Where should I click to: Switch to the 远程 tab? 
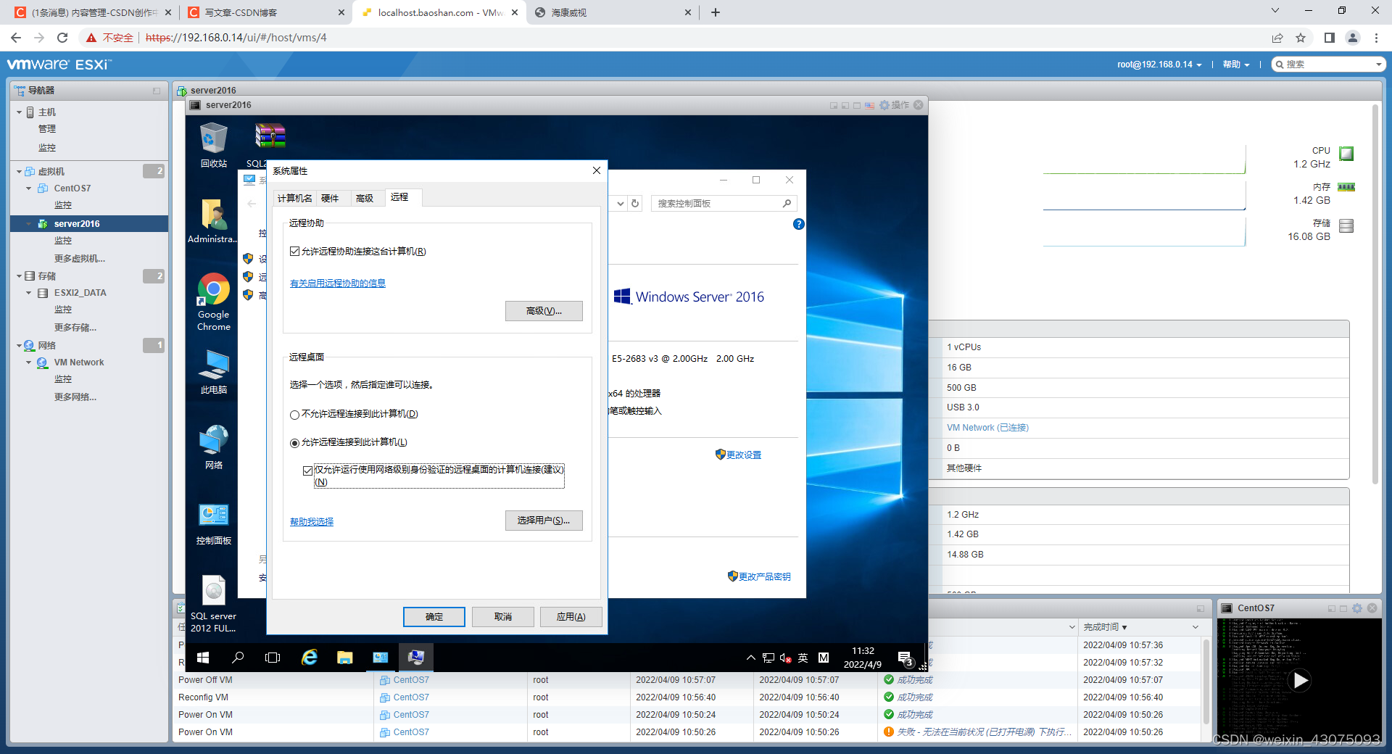click(402, 196)
